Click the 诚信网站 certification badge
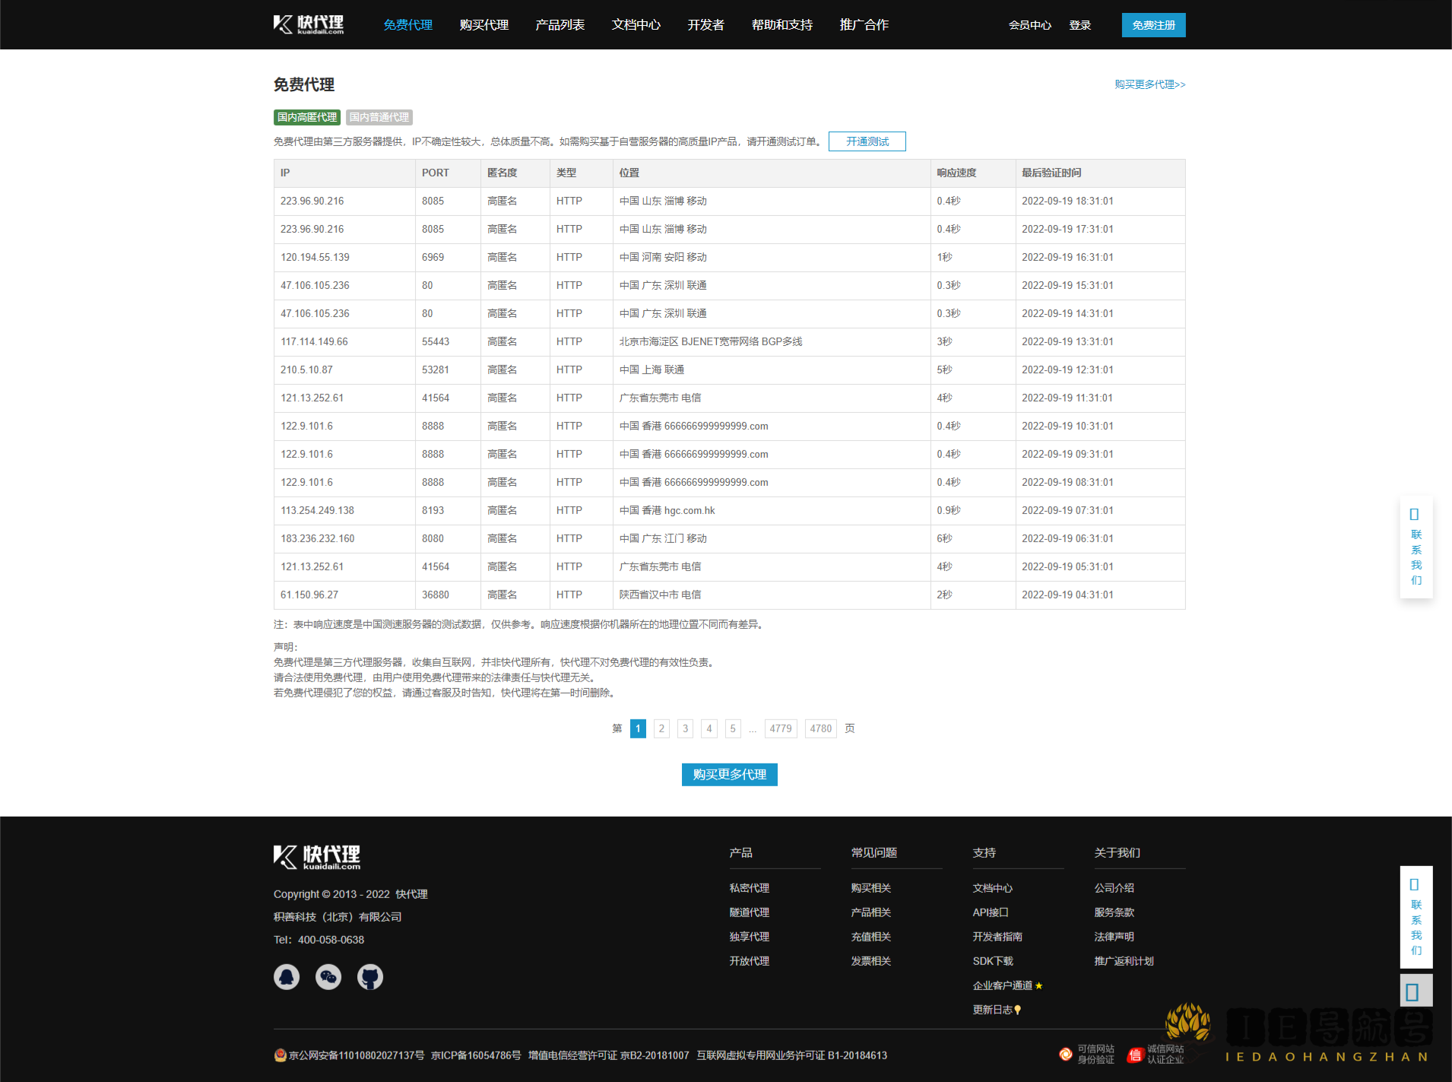The width and height of the screenshot is (1452, 1082). (1156, 1054)
